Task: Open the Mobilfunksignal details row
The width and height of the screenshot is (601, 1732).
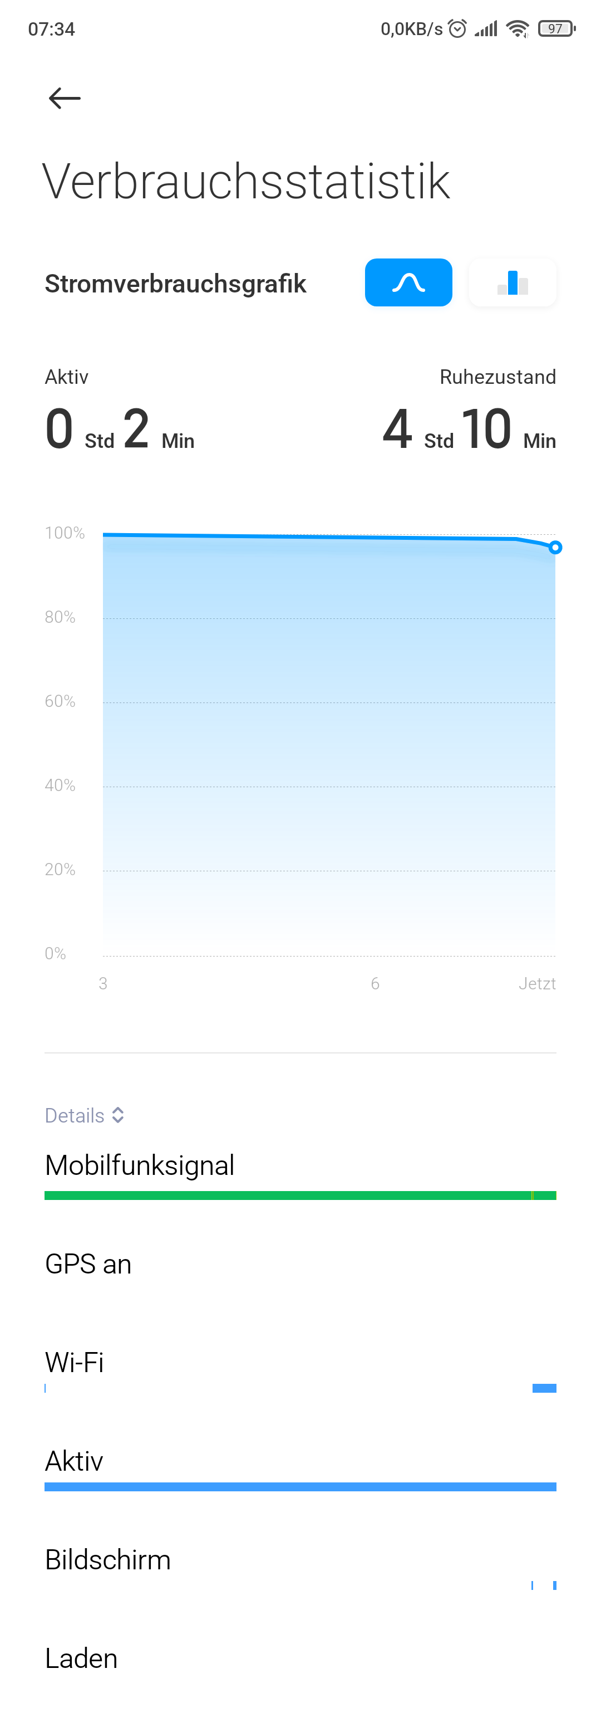Action: (x=140, y=1165)
